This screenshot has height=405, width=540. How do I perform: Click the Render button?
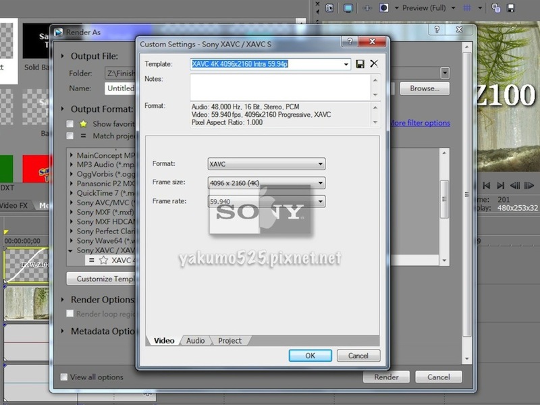pos(386,377)
